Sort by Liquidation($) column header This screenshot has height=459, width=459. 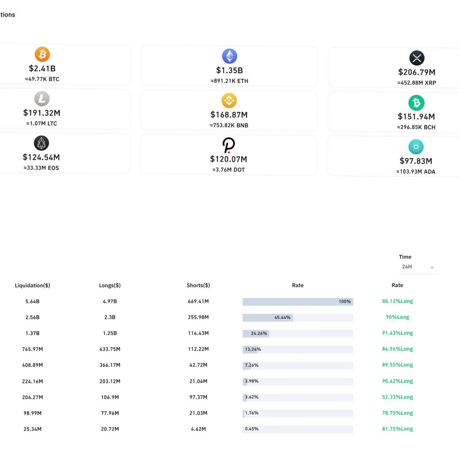(x=33, y=285)
